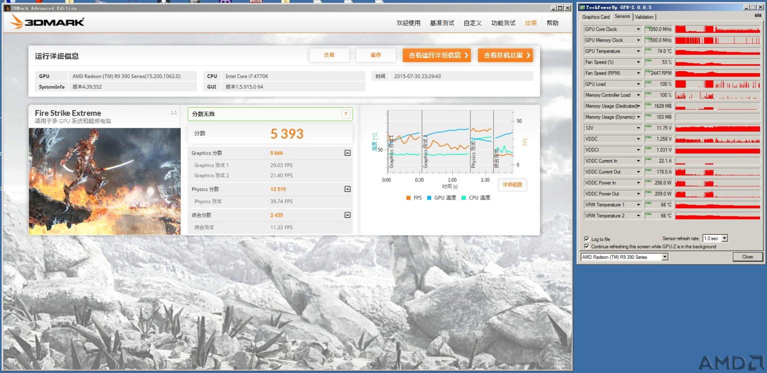Click the 1050.0 MHz core clock value
The image size is (767, 373).
point(658,29)
